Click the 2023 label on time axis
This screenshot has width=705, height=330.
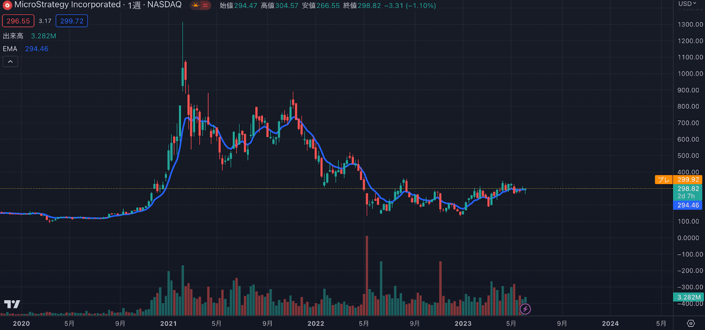[463, 323]
